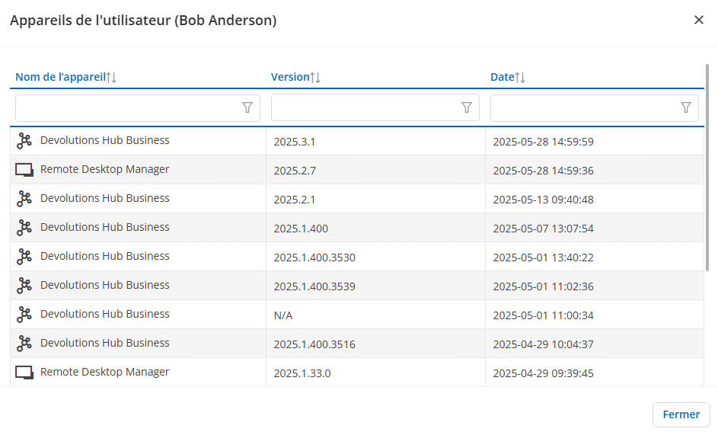Click the monitor icon in the 2025.2.7 row

[24, 170]
